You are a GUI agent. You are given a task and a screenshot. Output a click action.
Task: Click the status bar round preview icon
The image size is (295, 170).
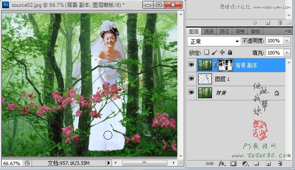27,163
